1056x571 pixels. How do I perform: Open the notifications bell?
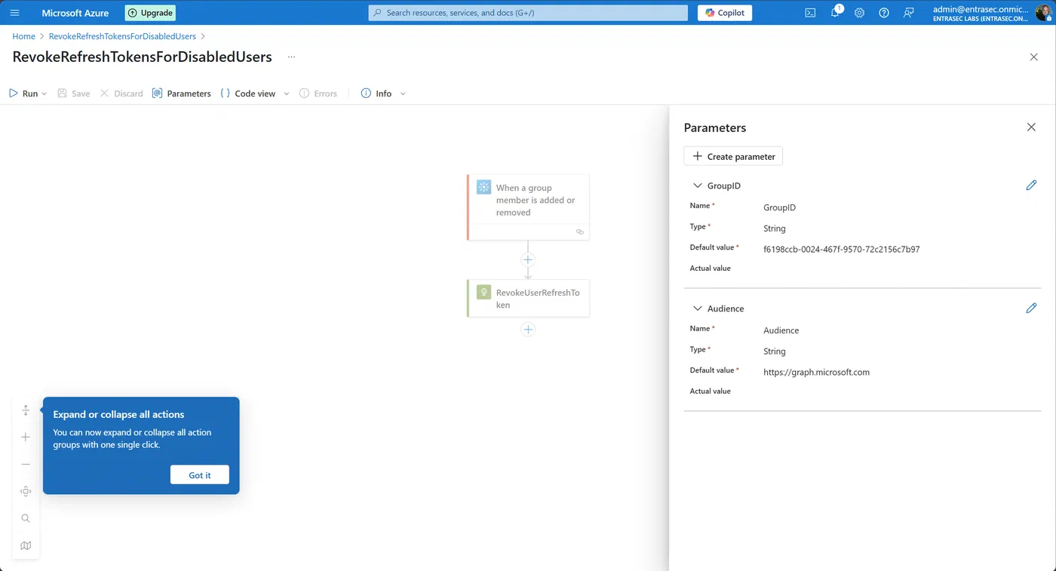tap(836, 13)
